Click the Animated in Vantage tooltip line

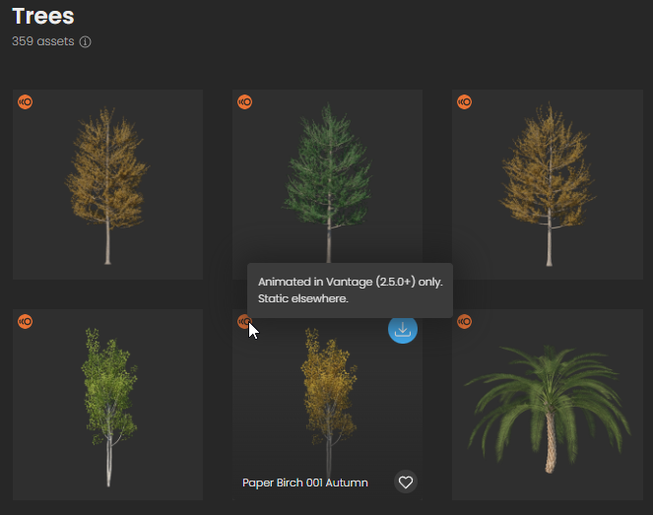[x=350, y=282]
